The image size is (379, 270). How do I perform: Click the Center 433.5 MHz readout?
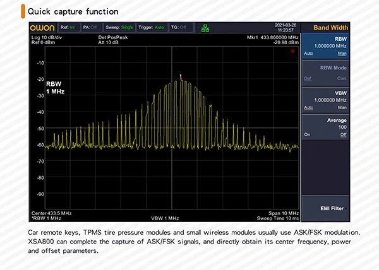[51, 213]
